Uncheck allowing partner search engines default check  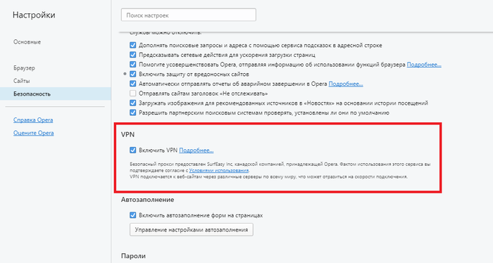132,113
